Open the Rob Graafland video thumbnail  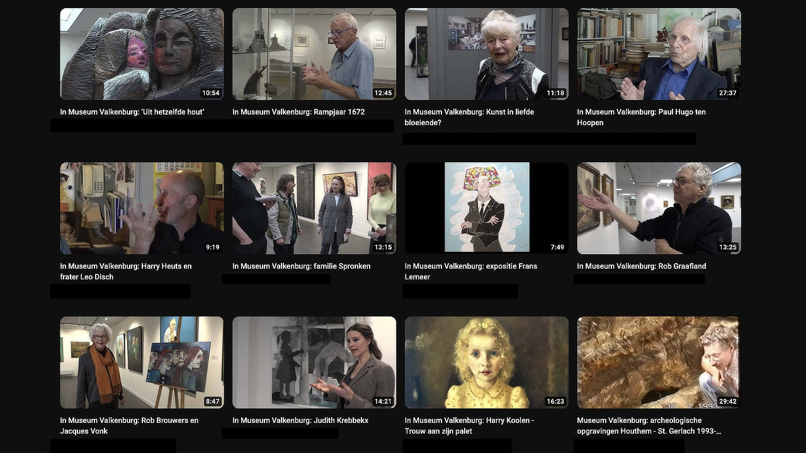pos(659,208)
